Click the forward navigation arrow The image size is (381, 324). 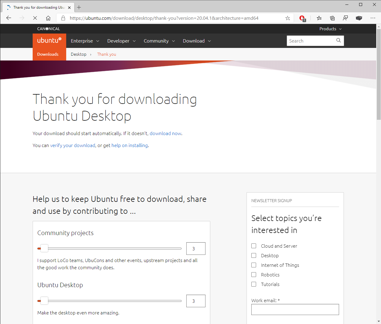pyautogui.click(x=22, y=18)
